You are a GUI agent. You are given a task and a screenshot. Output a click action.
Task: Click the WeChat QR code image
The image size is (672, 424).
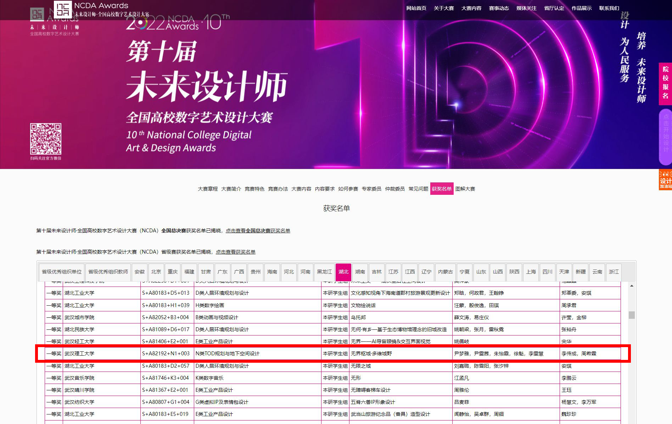click(x=45, y=139)
